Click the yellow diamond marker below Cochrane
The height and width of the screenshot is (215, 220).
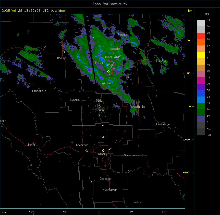click(x=87, y=151)
